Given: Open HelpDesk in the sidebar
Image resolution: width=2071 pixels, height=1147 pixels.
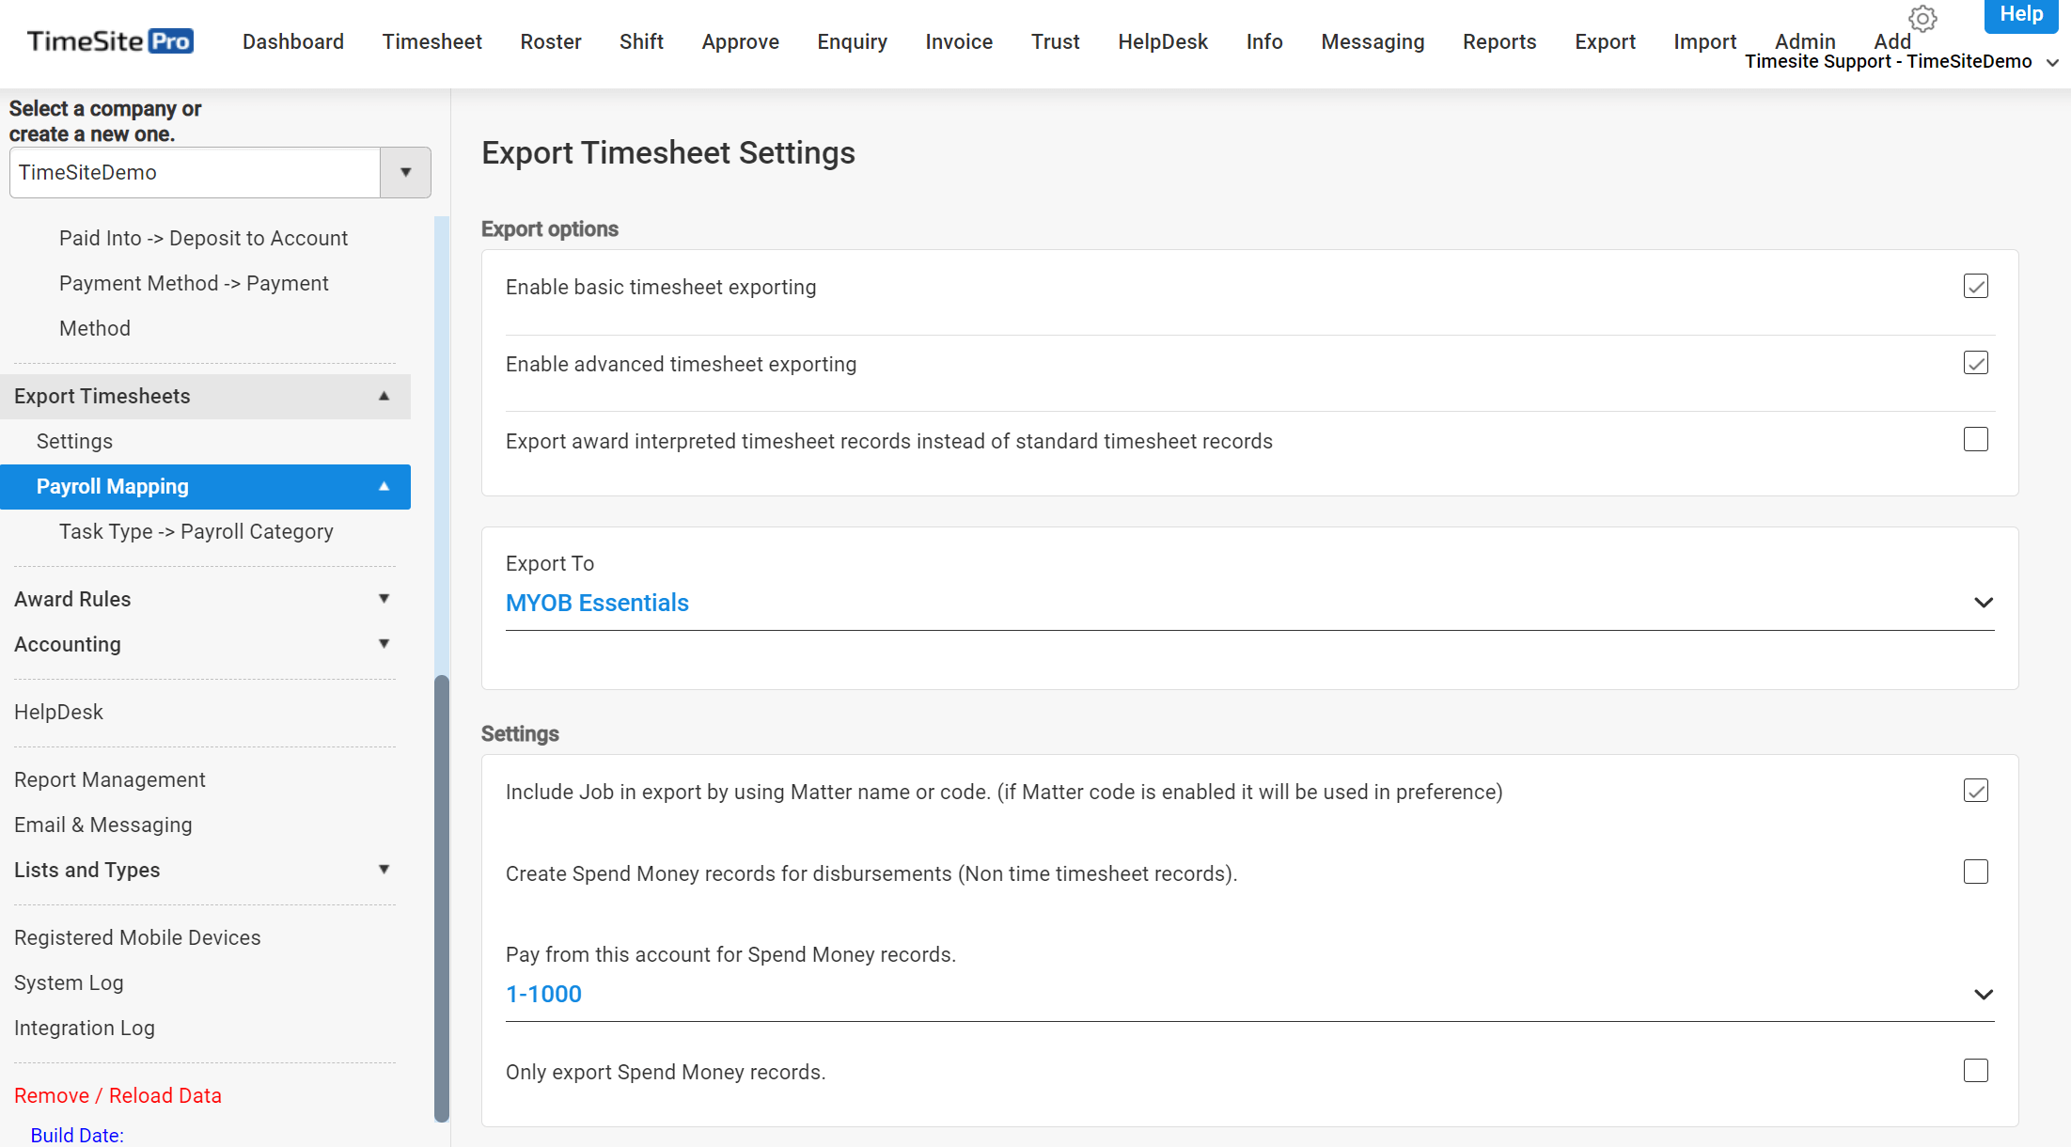Looking at the screenshot, I should pos(58,712).
